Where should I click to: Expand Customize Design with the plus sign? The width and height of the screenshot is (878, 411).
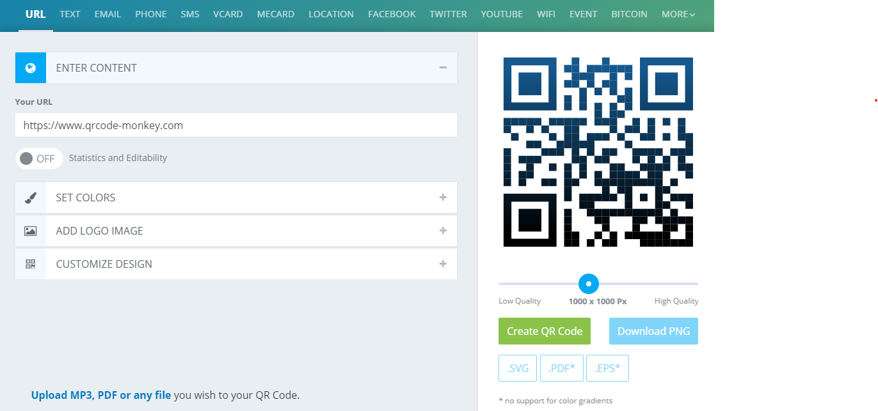443,264
